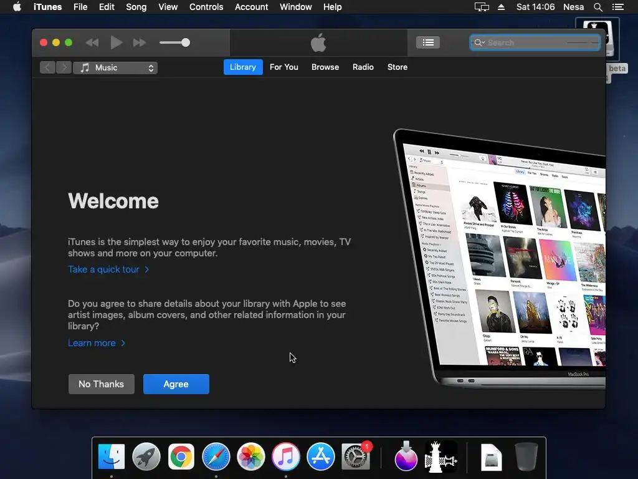Image resolution: width=638 pixels, height=479 pixels.
Task: Open the Edit menu
Action: (x=107, y=7)
